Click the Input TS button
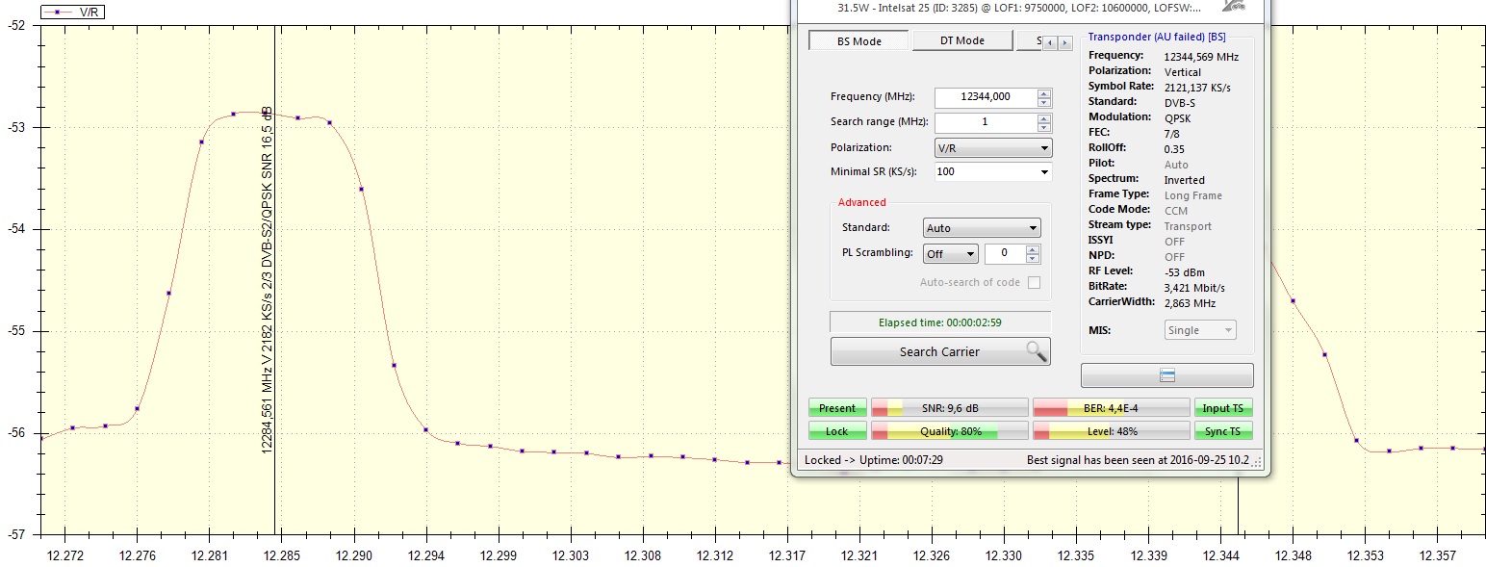Image resolution: width=1486 pixels, height=567 pixels. tap(1222, 408)
